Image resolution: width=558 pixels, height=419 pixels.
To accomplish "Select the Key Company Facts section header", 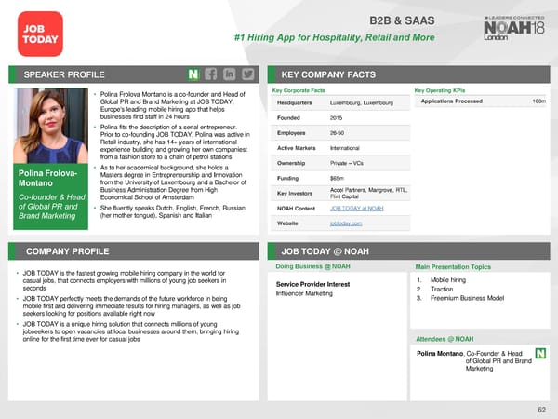I will (x=326, y=74).
